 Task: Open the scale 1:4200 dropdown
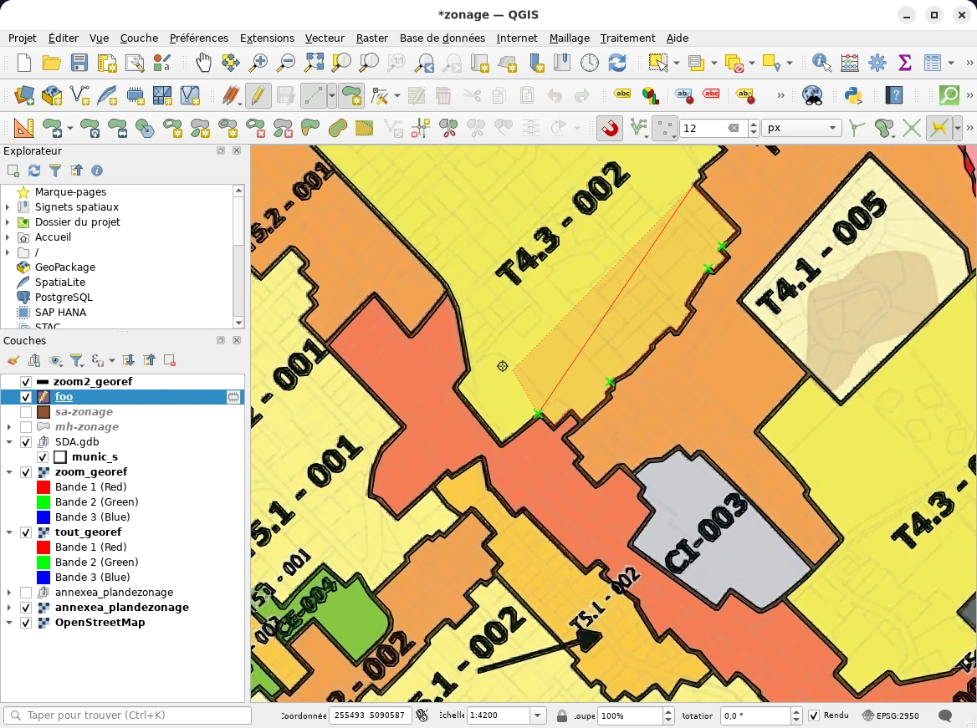coord(538,715)
